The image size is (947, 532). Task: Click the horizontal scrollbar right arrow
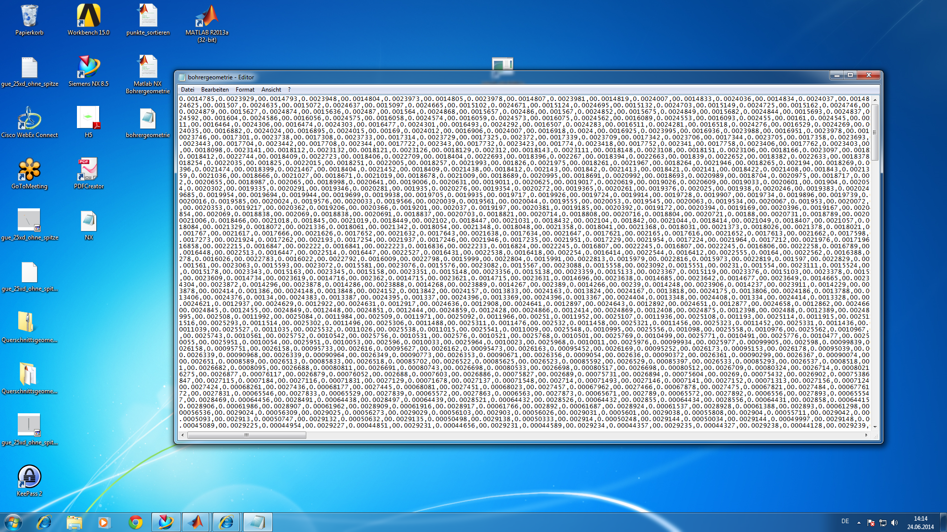click(x=866, y=435)
